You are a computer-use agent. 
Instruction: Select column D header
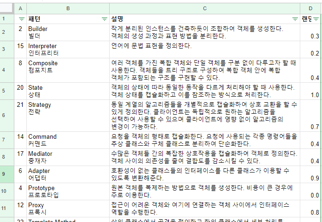[310, 8]
